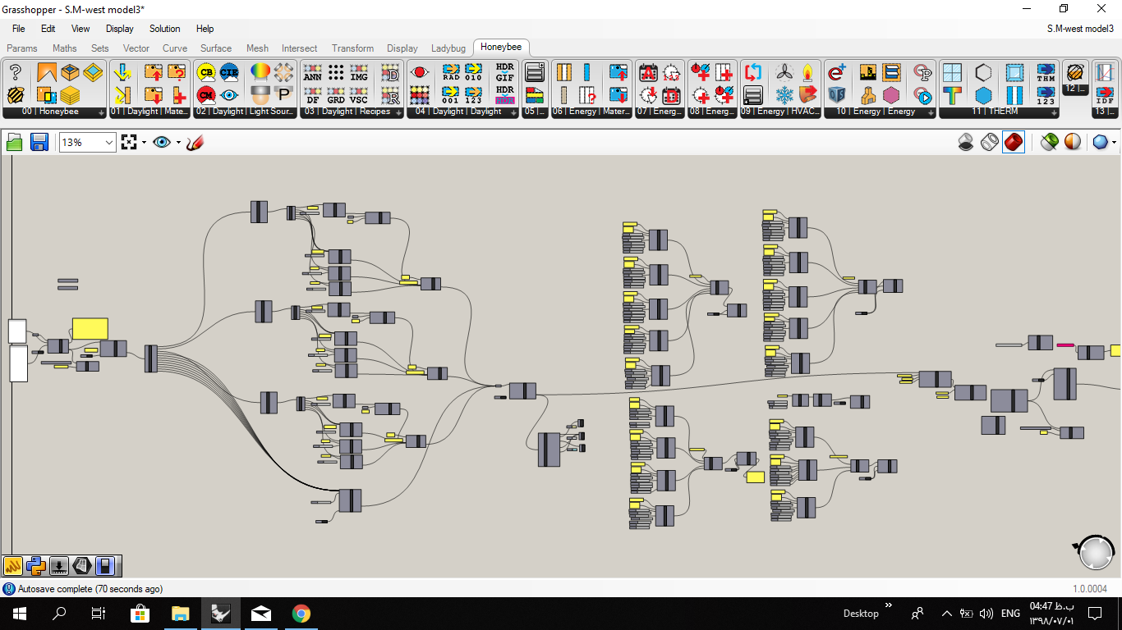Choose the DF daylight factor recipe
Screen dimensions: 1122x630
313,95
